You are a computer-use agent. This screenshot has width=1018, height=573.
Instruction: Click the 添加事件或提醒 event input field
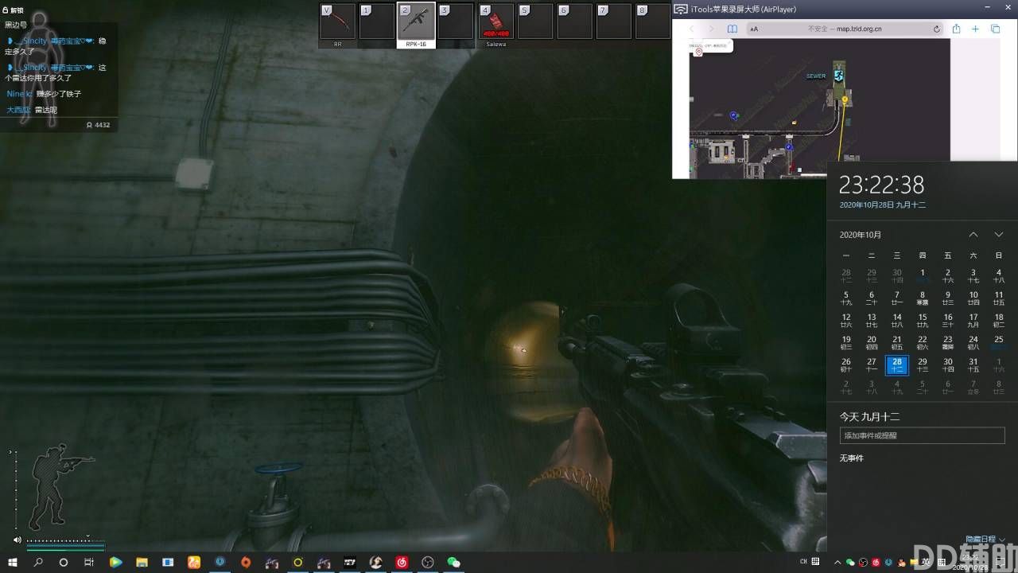[923, 435]
